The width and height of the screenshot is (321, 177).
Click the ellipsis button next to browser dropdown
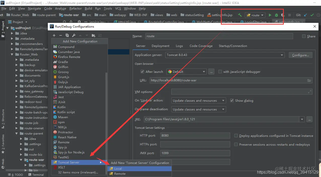click(211, 72)
